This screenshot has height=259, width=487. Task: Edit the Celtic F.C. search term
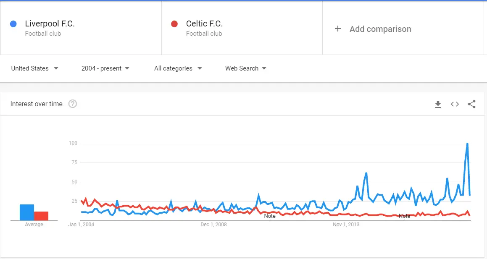tap(204, 24)
